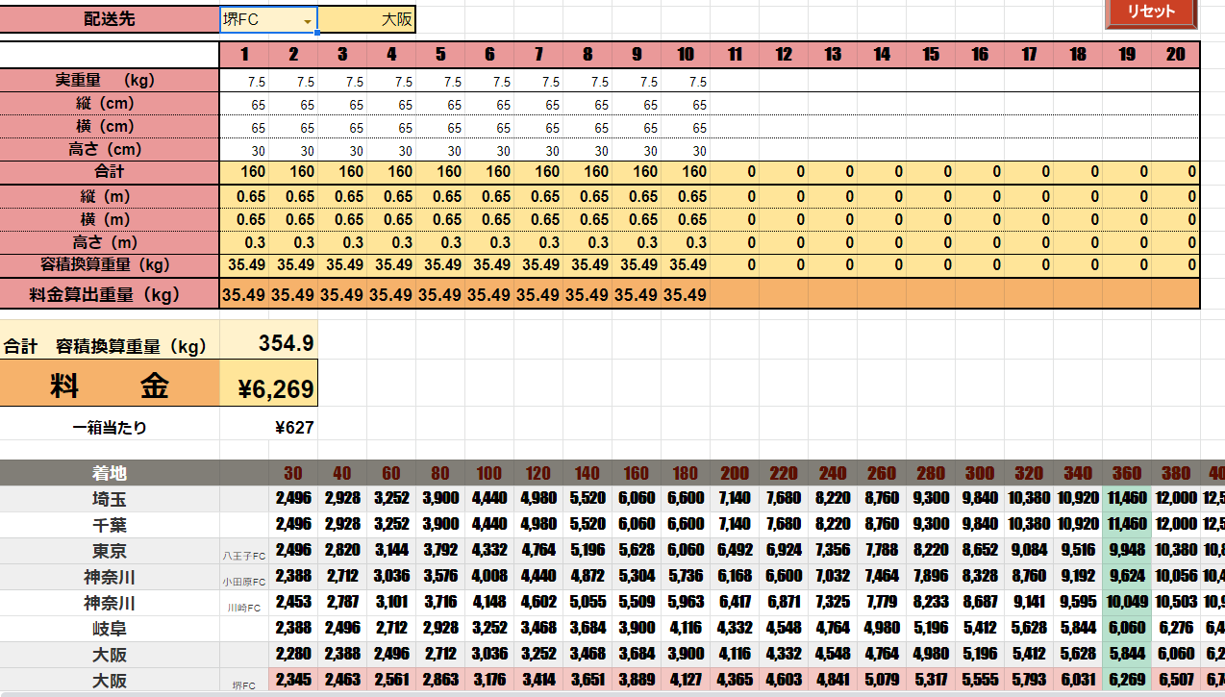
Task: Select the 縦 (cm) cell under column 10
Action: coord(686,105)
